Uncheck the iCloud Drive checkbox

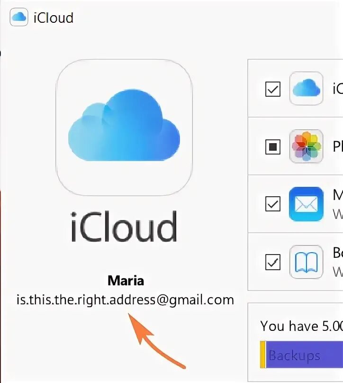(273, 89)
